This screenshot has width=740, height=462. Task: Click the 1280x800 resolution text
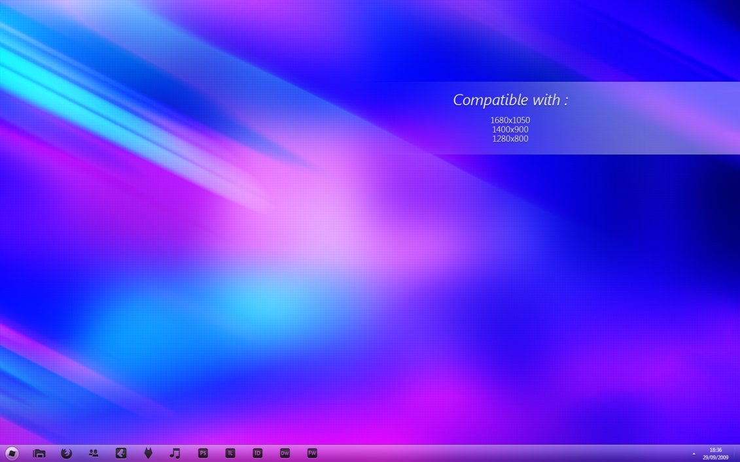[x=510, y=139]
